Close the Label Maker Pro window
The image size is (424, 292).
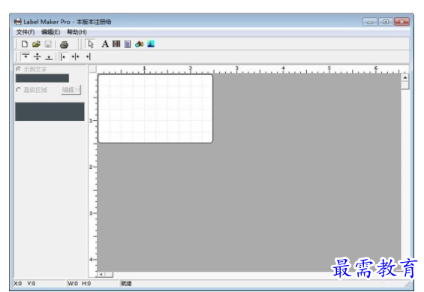click(401, 22)
